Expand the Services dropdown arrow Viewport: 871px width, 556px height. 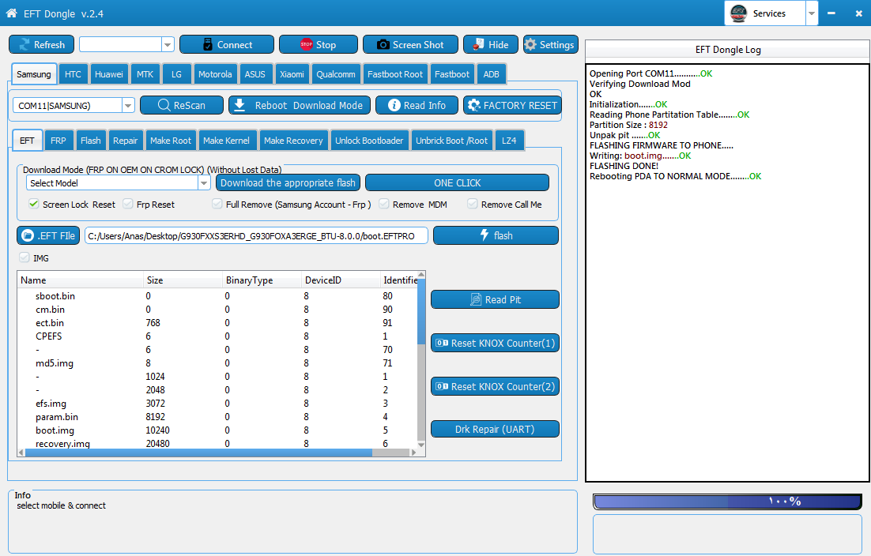[x=812, y=13]
